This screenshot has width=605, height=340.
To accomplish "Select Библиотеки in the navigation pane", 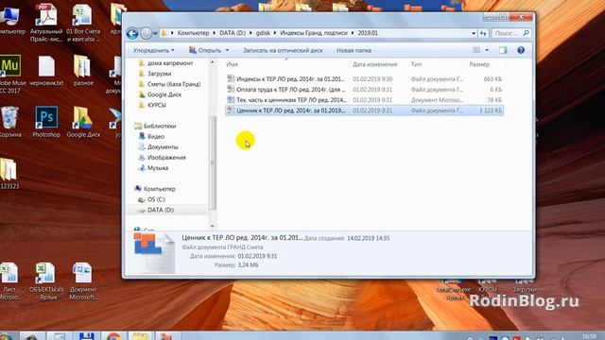I will coord(160,126).
